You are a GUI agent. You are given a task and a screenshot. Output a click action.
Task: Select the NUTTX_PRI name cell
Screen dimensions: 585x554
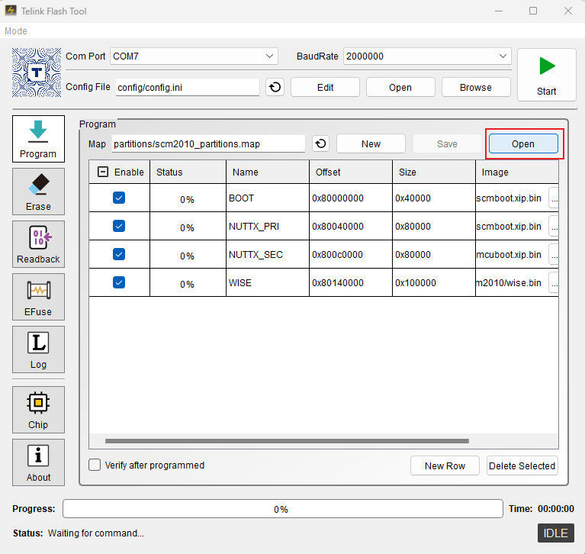[x=268, y=226]
